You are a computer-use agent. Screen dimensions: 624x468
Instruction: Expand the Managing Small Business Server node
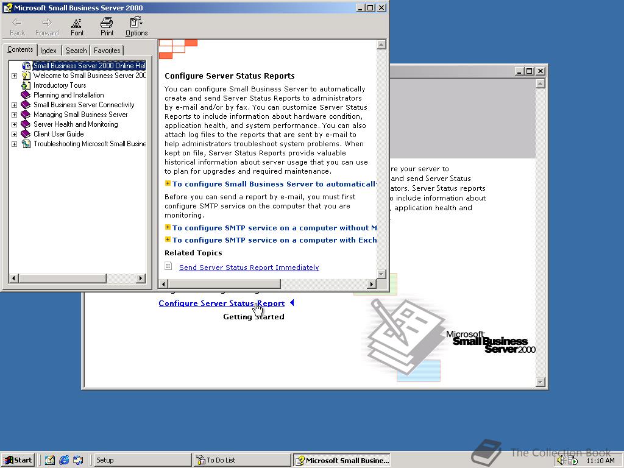(x=15, y=115)
